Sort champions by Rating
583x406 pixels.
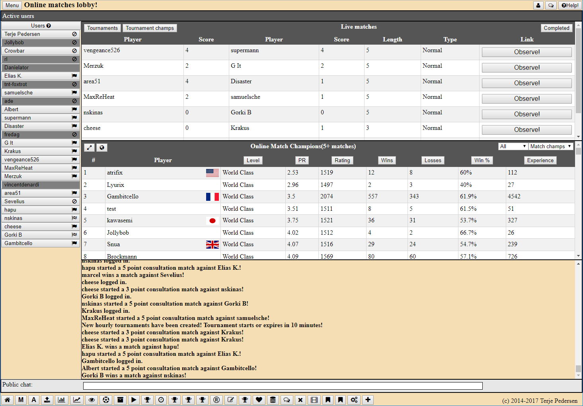point(342,161)
